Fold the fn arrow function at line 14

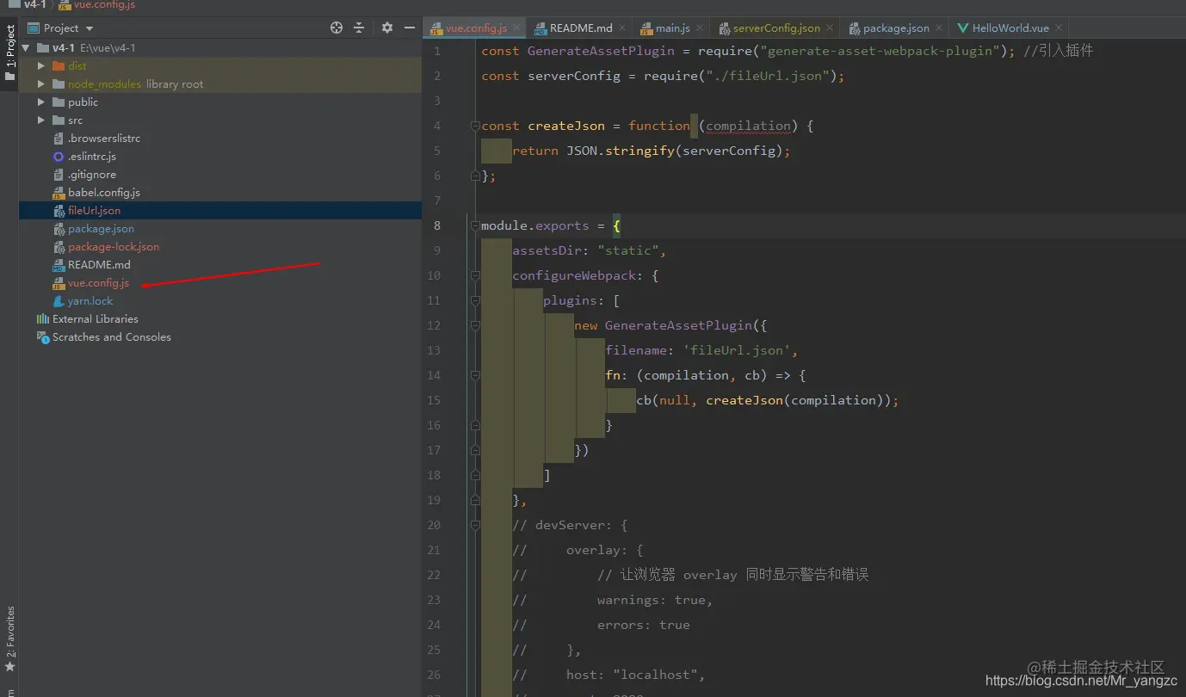click(x=474, y=375)
